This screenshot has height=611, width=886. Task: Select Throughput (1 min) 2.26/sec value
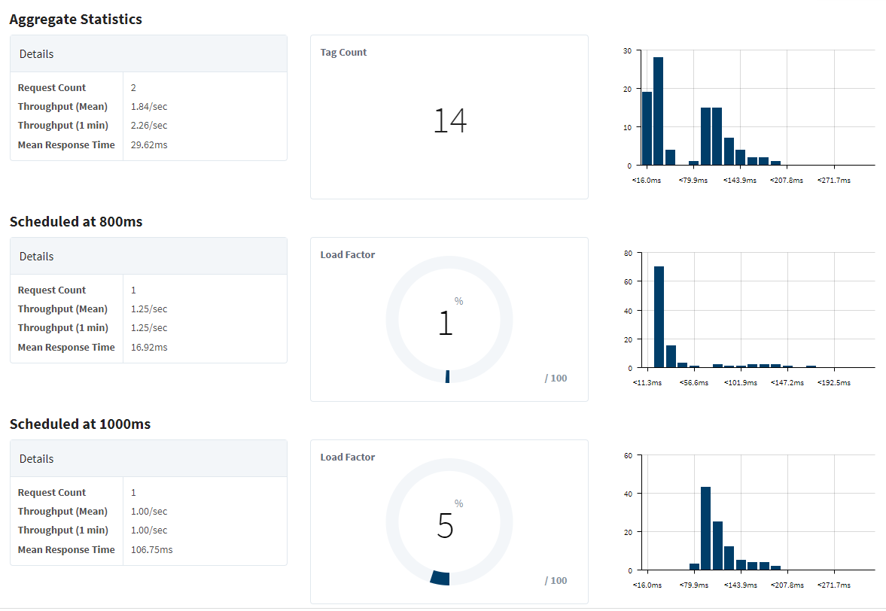pos(149,126)
